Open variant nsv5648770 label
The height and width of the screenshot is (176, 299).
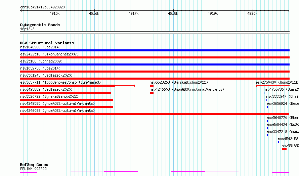click(283, 118)
